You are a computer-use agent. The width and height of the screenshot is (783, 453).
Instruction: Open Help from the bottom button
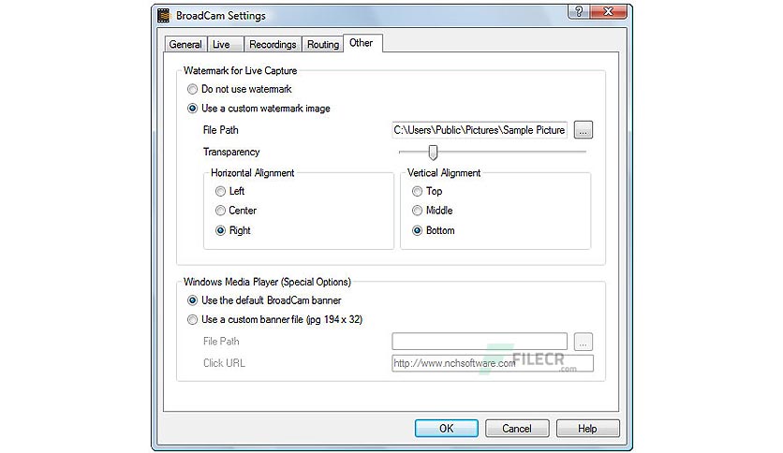point(588,429)
